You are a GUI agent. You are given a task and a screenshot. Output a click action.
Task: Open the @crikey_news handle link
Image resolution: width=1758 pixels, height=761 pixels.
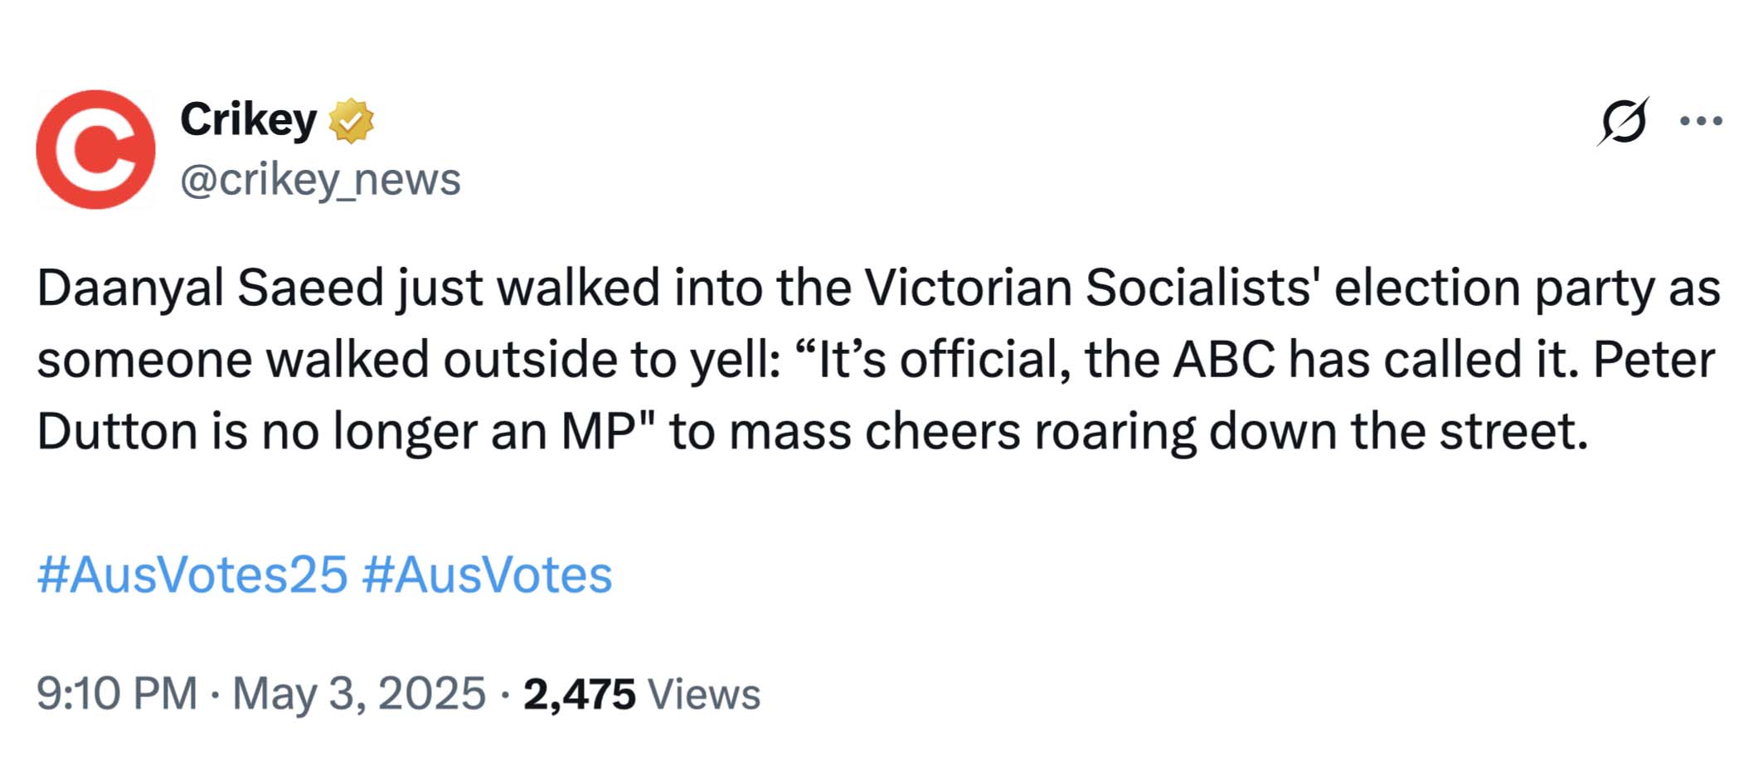320,178
